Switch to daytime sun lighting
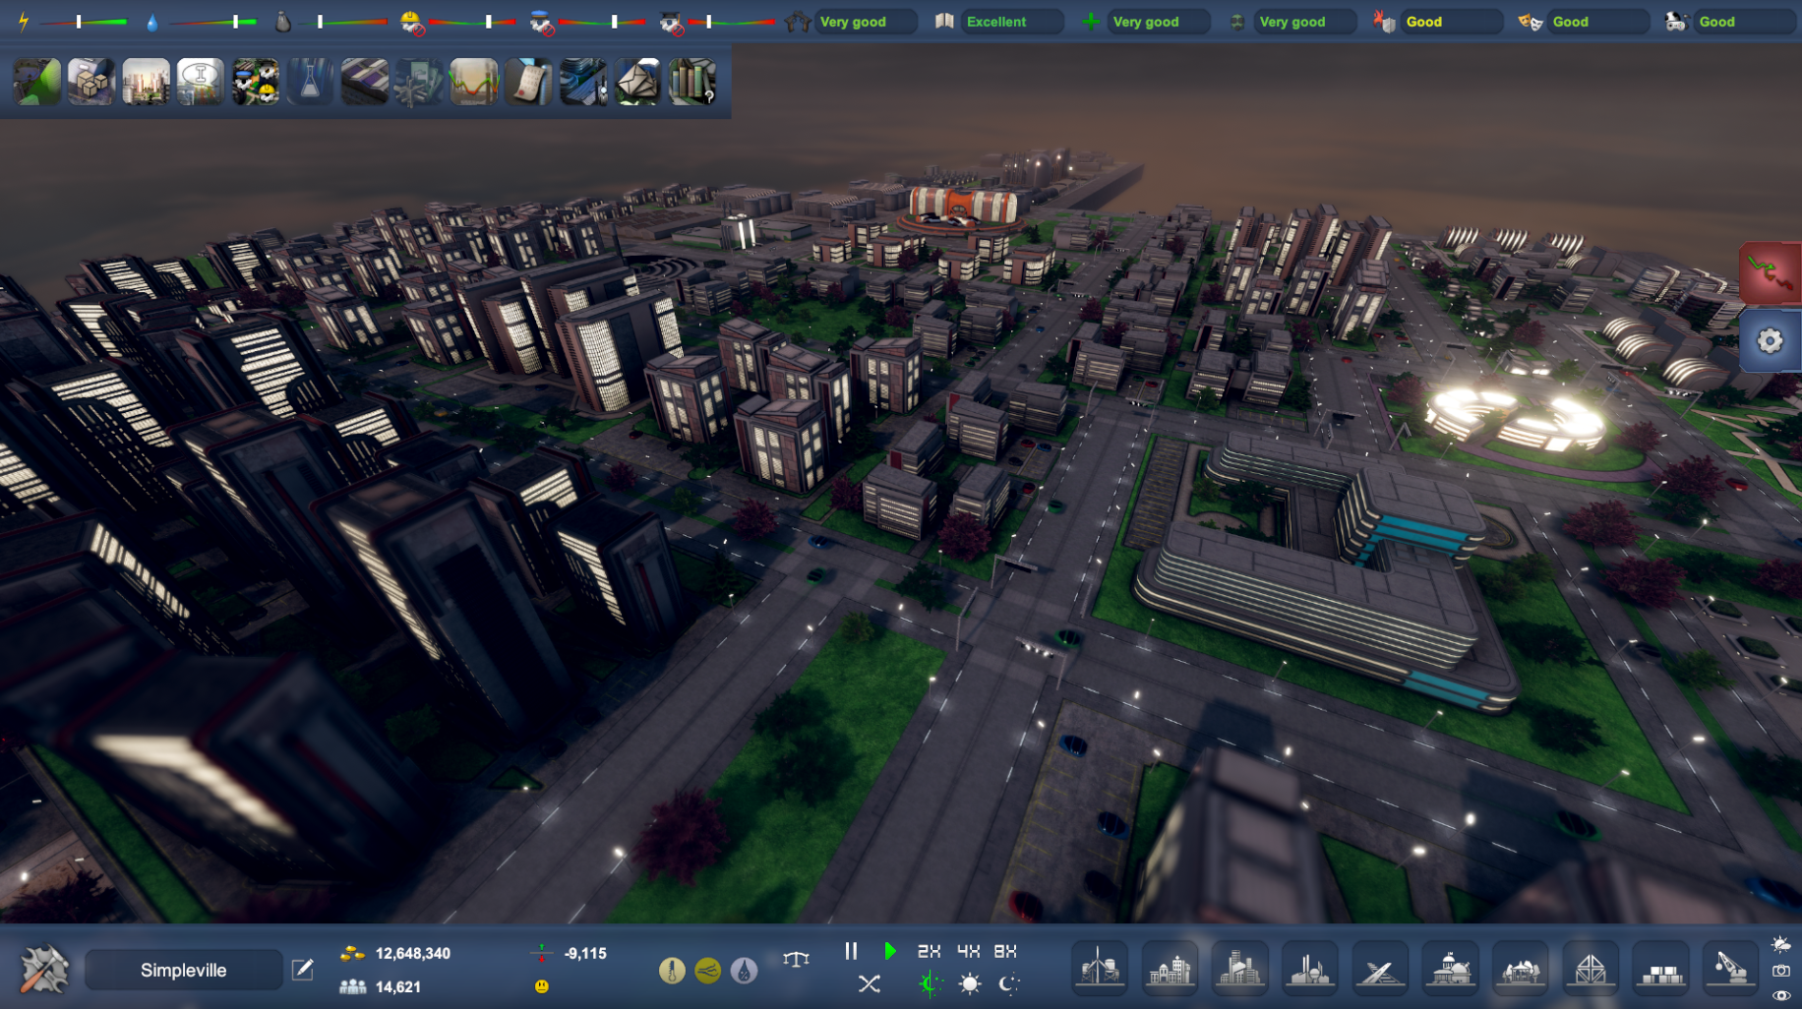Image resolution: width=1802 pixels, height=1009 pixels. (970, 983)
